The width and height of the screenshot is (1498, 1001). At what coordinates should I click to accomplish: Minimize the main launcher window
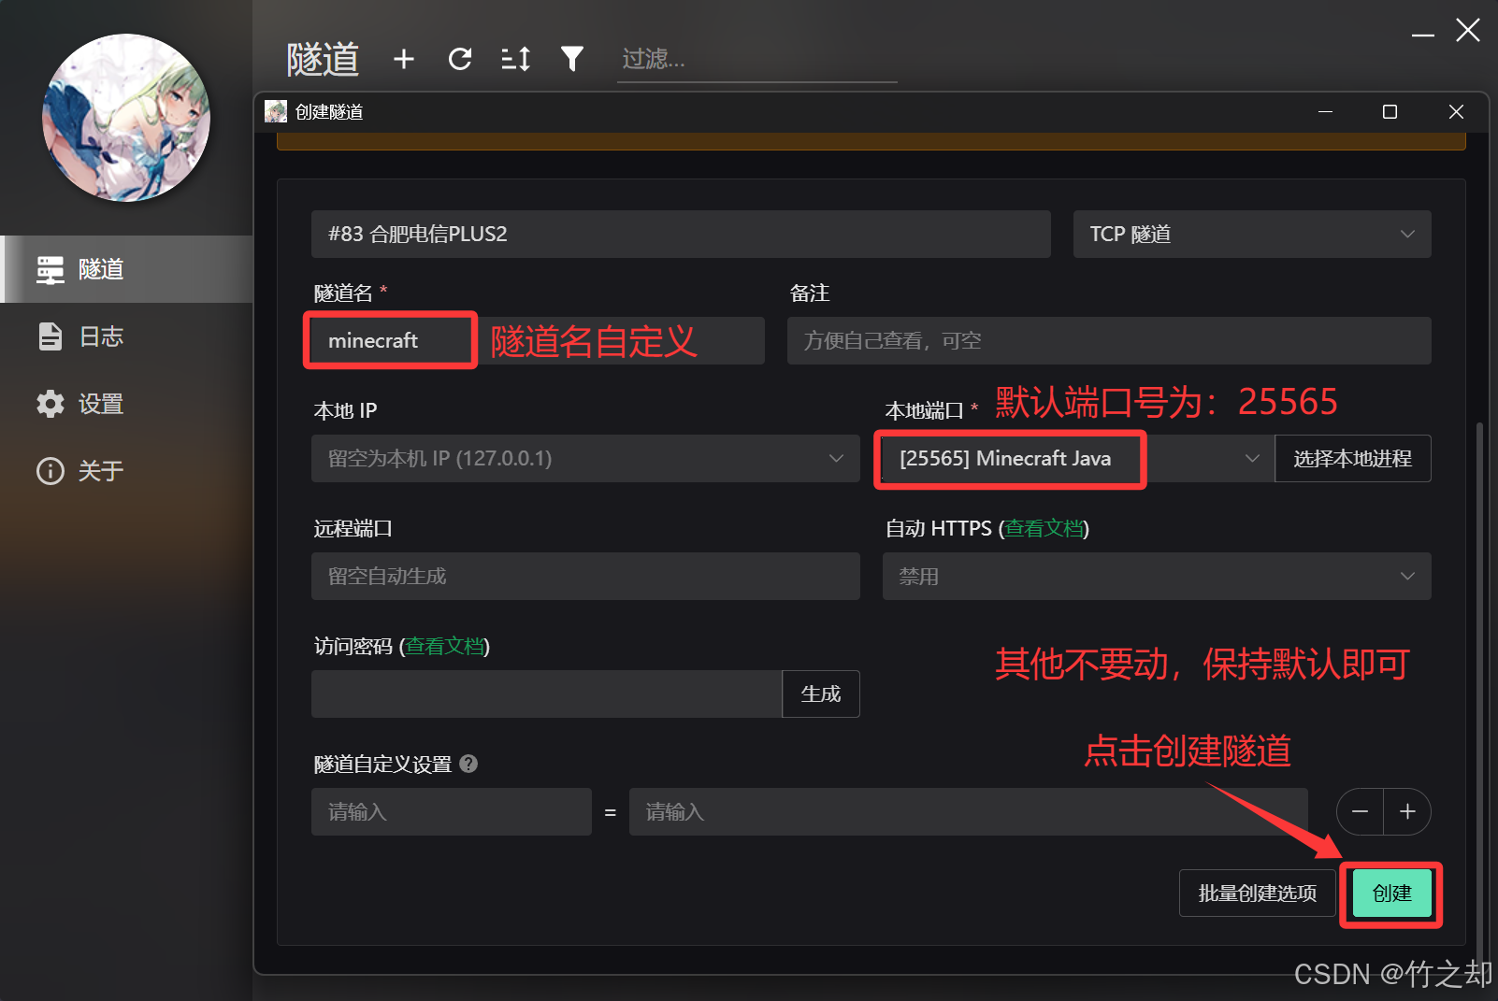pyautogui.click(x=1423, y=34)
